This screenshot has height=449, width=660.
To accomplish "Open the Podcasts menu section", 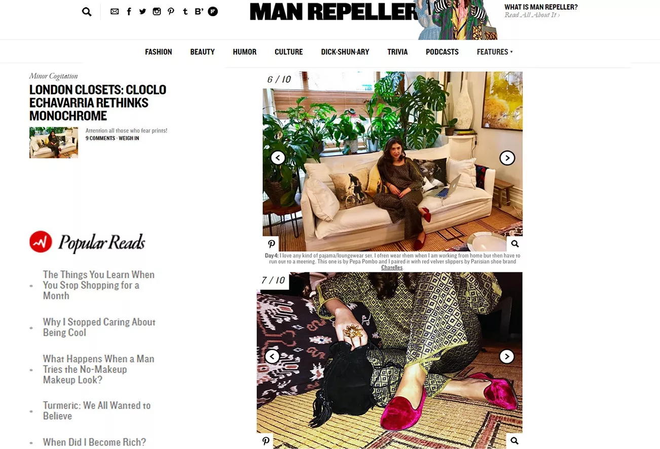I will (x=442, y=52).
